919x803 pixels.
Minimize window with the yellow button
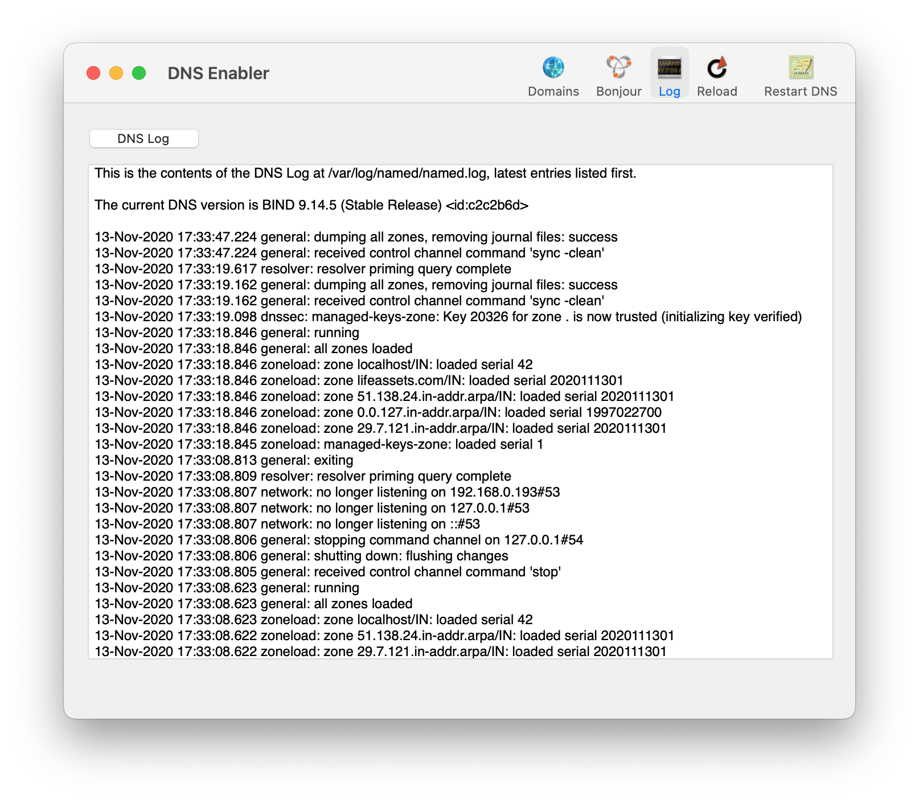point(116,73)
